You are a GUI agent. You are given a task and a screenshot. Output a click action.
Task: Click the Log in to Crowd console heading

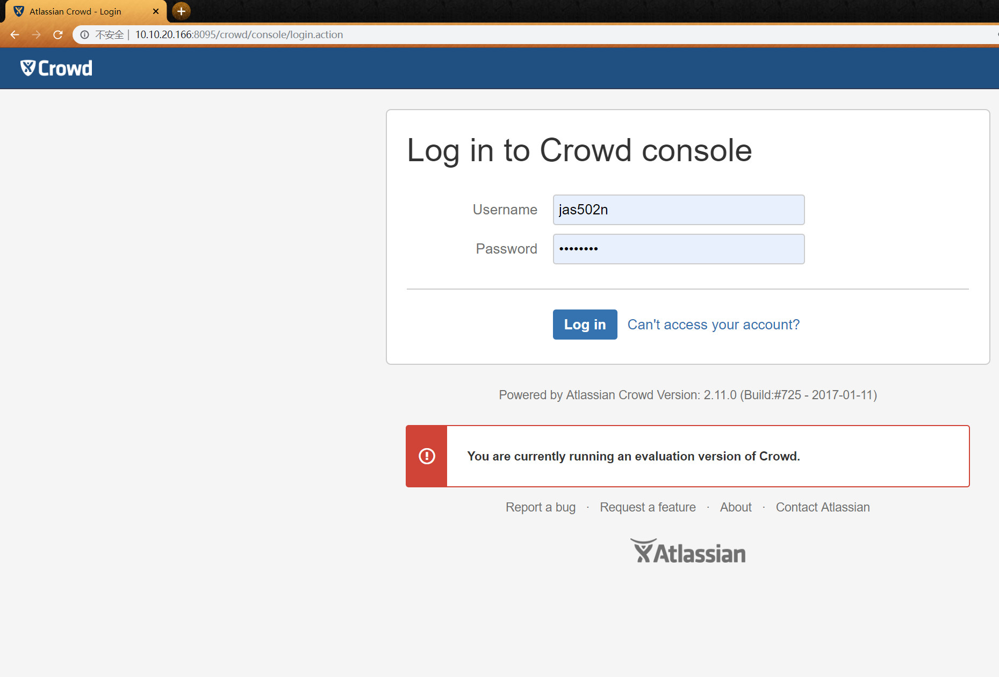[x=579, y=150]
